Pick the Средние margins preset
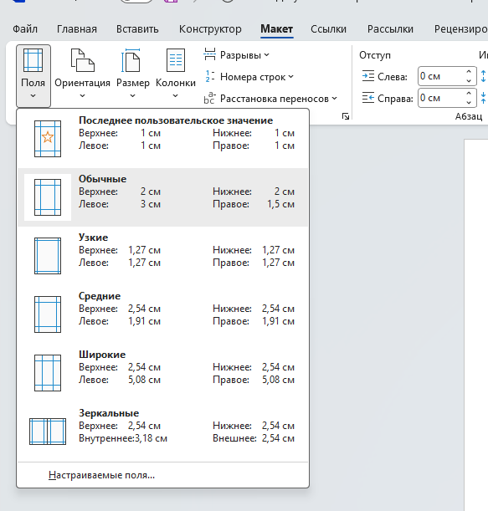This screenshot has width=488, height=511. 162,314
